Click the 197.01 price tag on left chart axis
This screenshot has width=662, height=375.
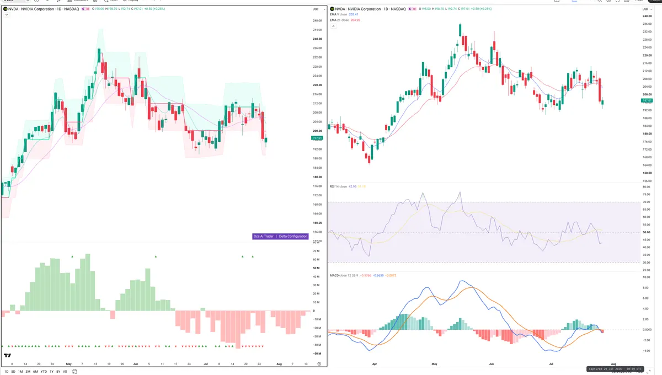(x=317, y=138)
